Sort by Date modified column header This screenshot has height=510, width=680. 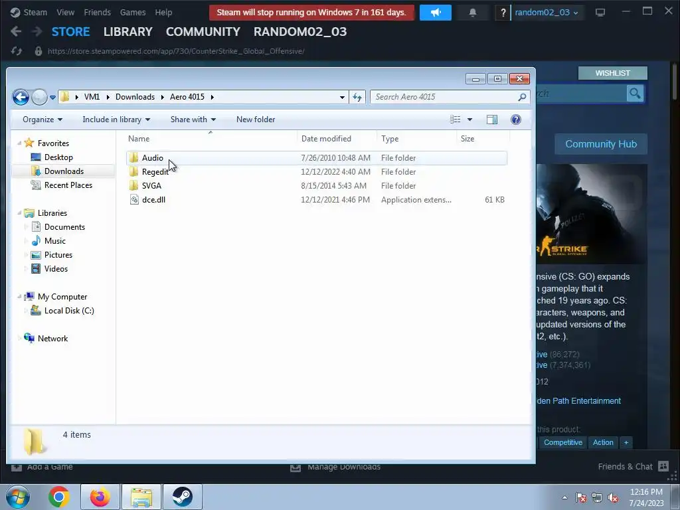(326, 139)
